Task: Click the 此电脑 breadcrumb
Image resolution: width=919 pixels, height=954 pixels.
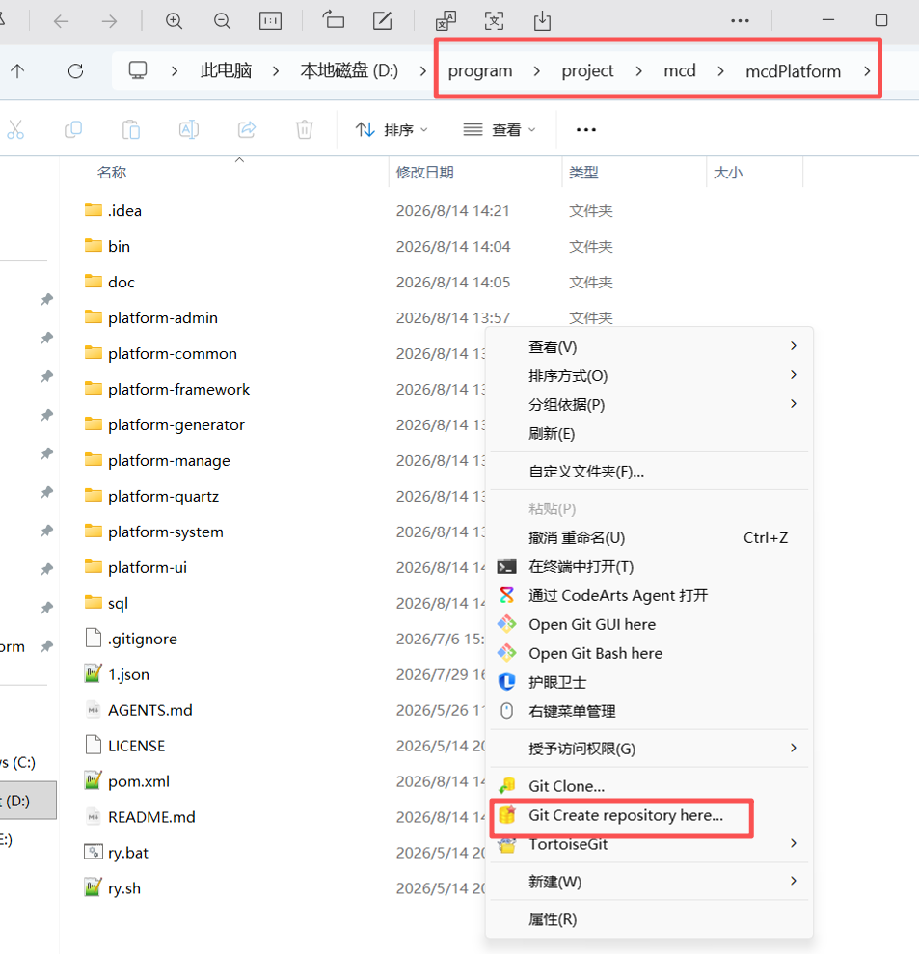Action: click(227, 70)
